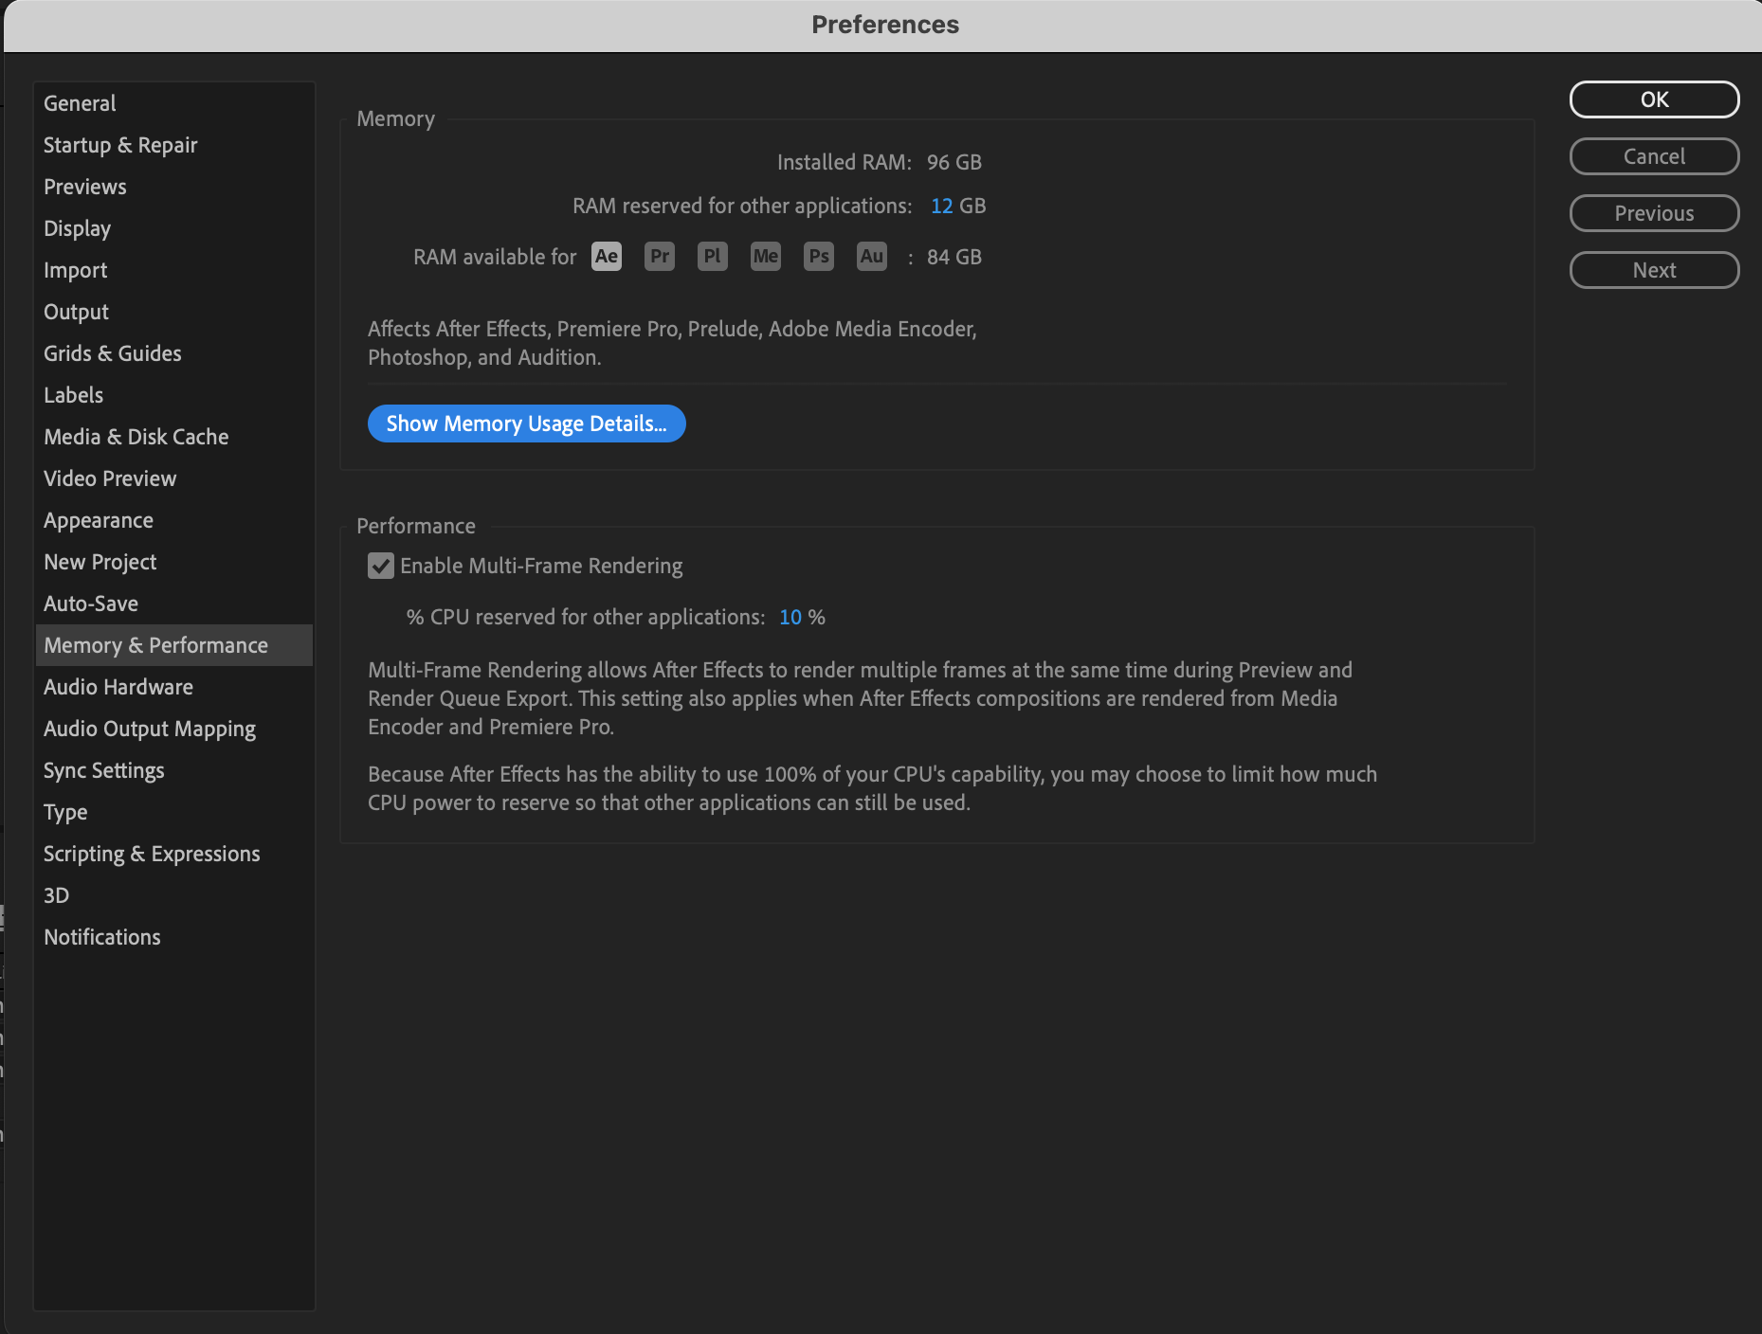
Task: Confirm preferences with OK
Action: pos(1653,99)
